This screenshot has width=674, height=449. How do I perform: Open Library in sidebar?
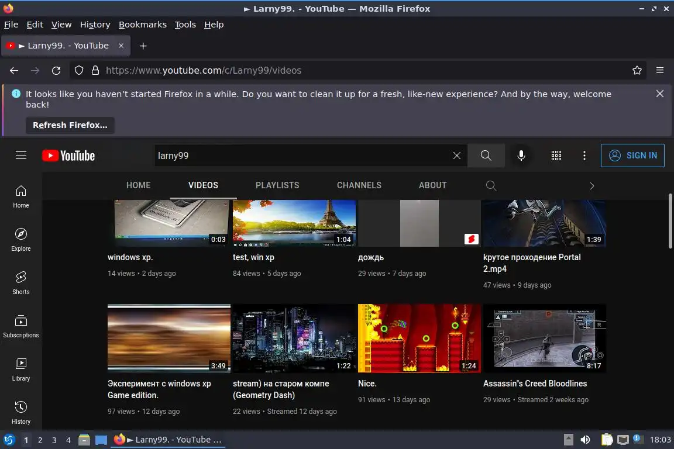[x=21, y=370]
